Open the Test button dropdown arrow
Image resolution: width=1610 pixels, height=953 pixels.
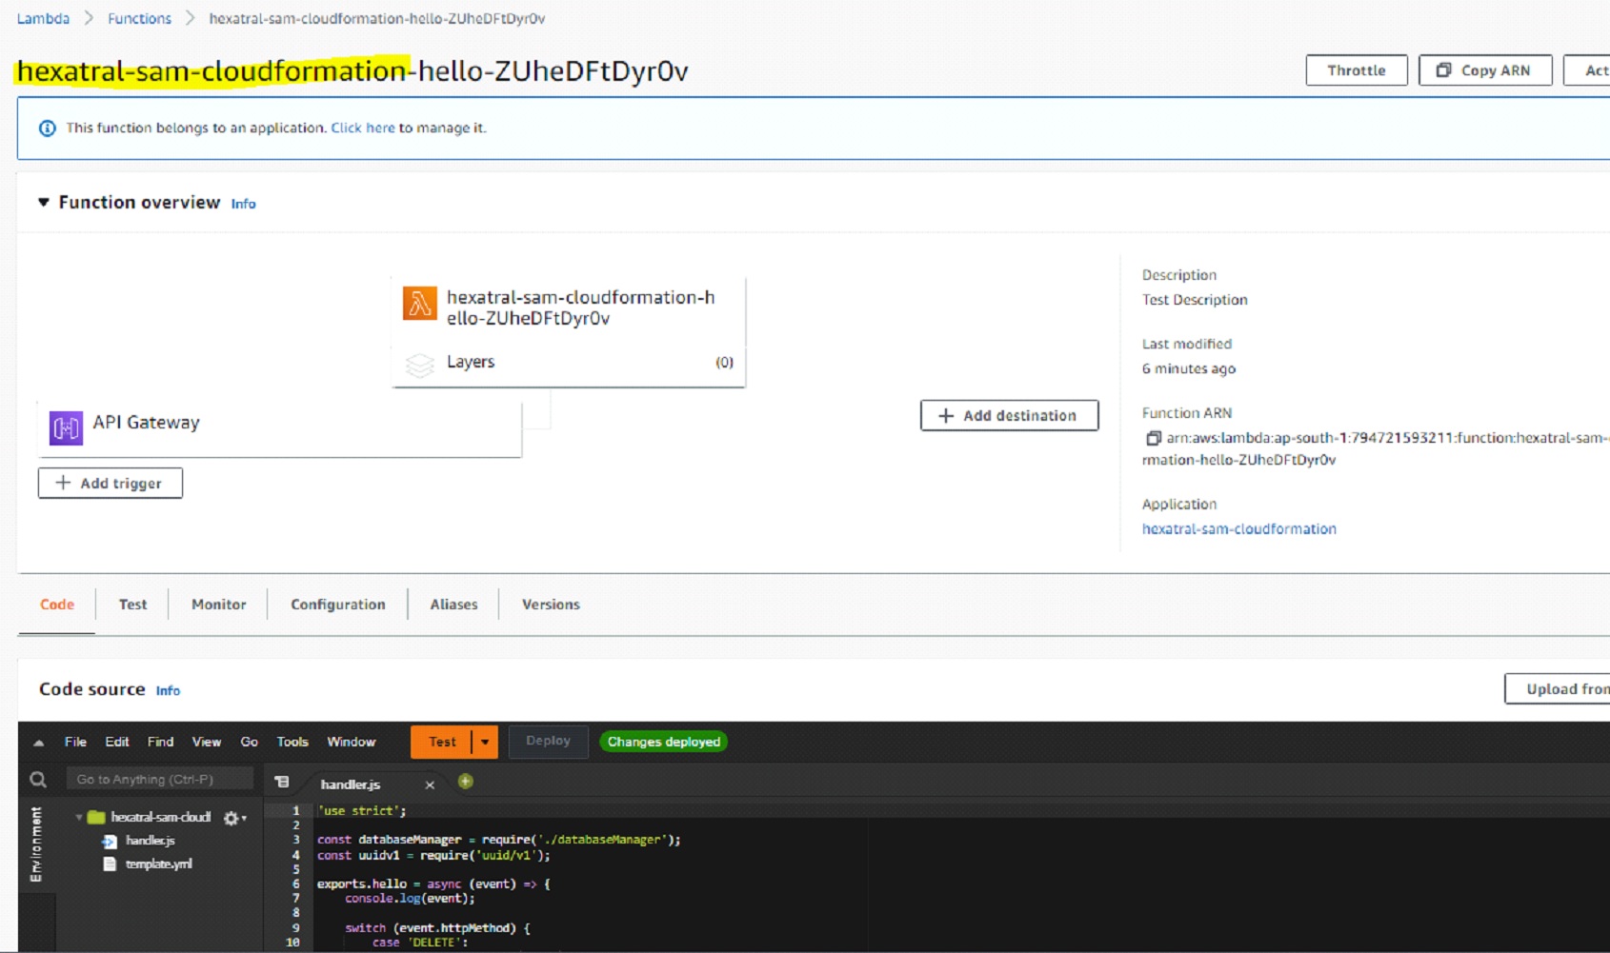click(x=485, y=742)
